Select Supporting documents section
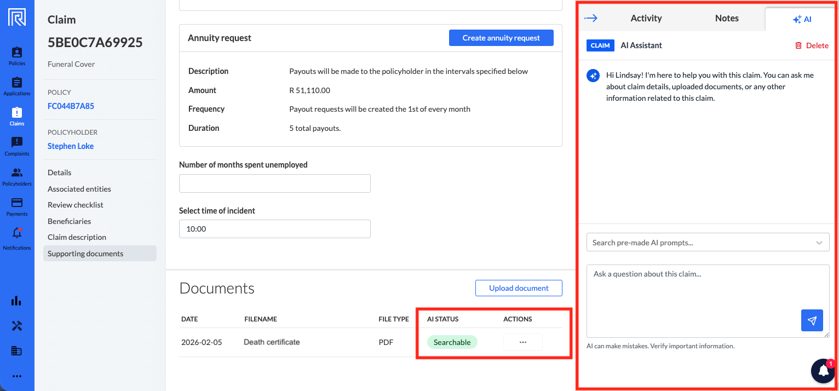This screenshot has height=391, width=839. pyautogui.click(x=100, y=254)
